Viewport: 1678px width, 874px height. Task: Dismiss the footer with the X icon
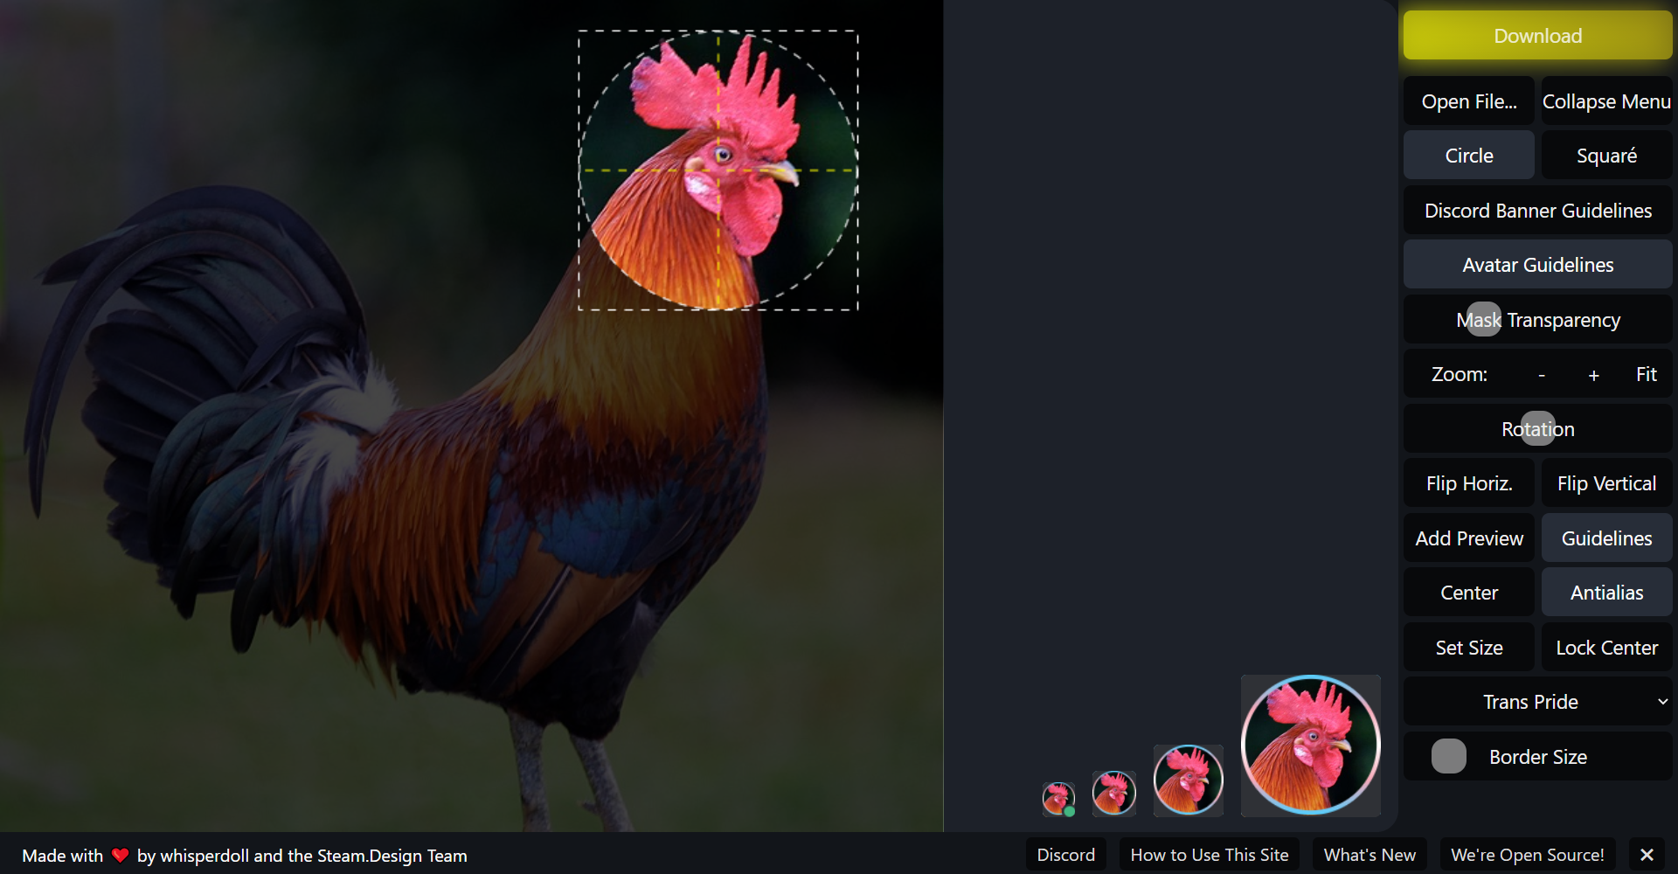pos(1647,855)
